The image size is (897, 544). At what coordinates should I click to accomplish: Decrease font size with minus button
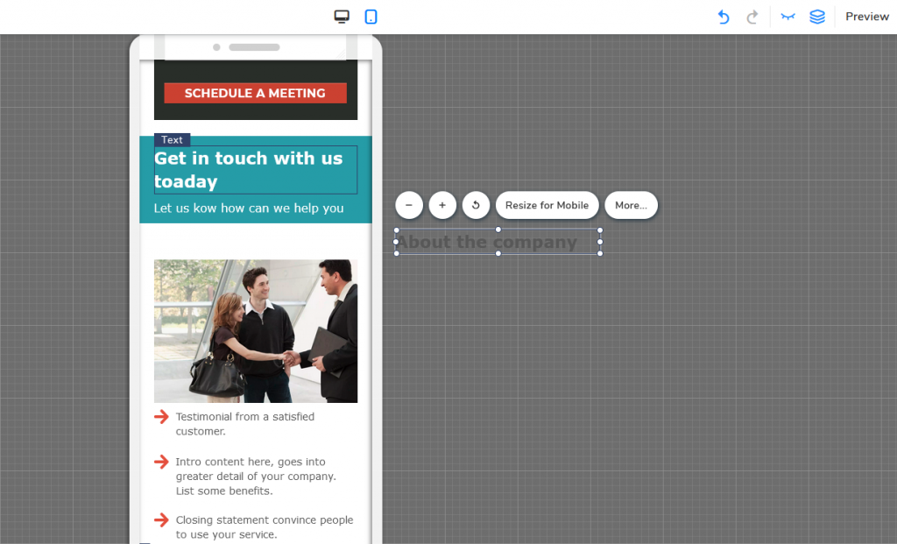tap(409, 205)
